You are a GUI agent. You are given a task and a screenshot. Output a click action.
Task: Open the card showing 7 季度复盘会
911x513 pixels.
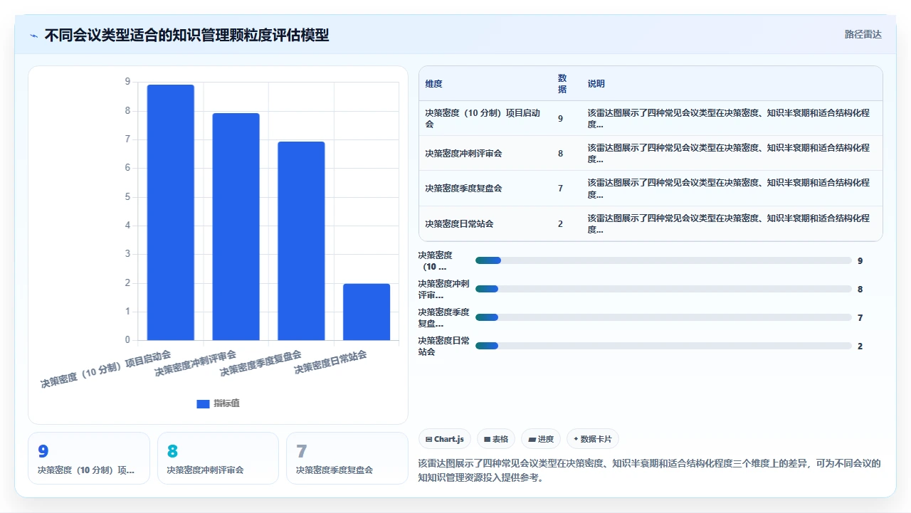(x=347, y=458)
